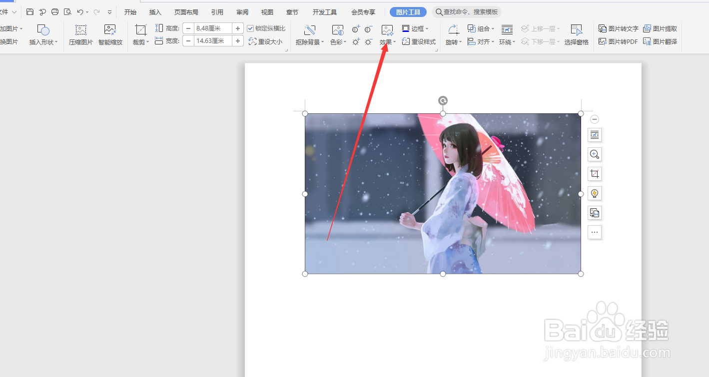Image resolution: width=709 pixels, height=377 pixels.
Task: Click 图片提取 picture extract button
Action: coord(660,29)
